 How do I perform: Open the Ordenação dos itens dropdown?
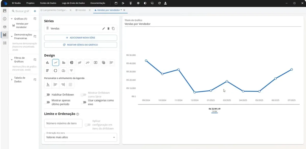[81, 137]
